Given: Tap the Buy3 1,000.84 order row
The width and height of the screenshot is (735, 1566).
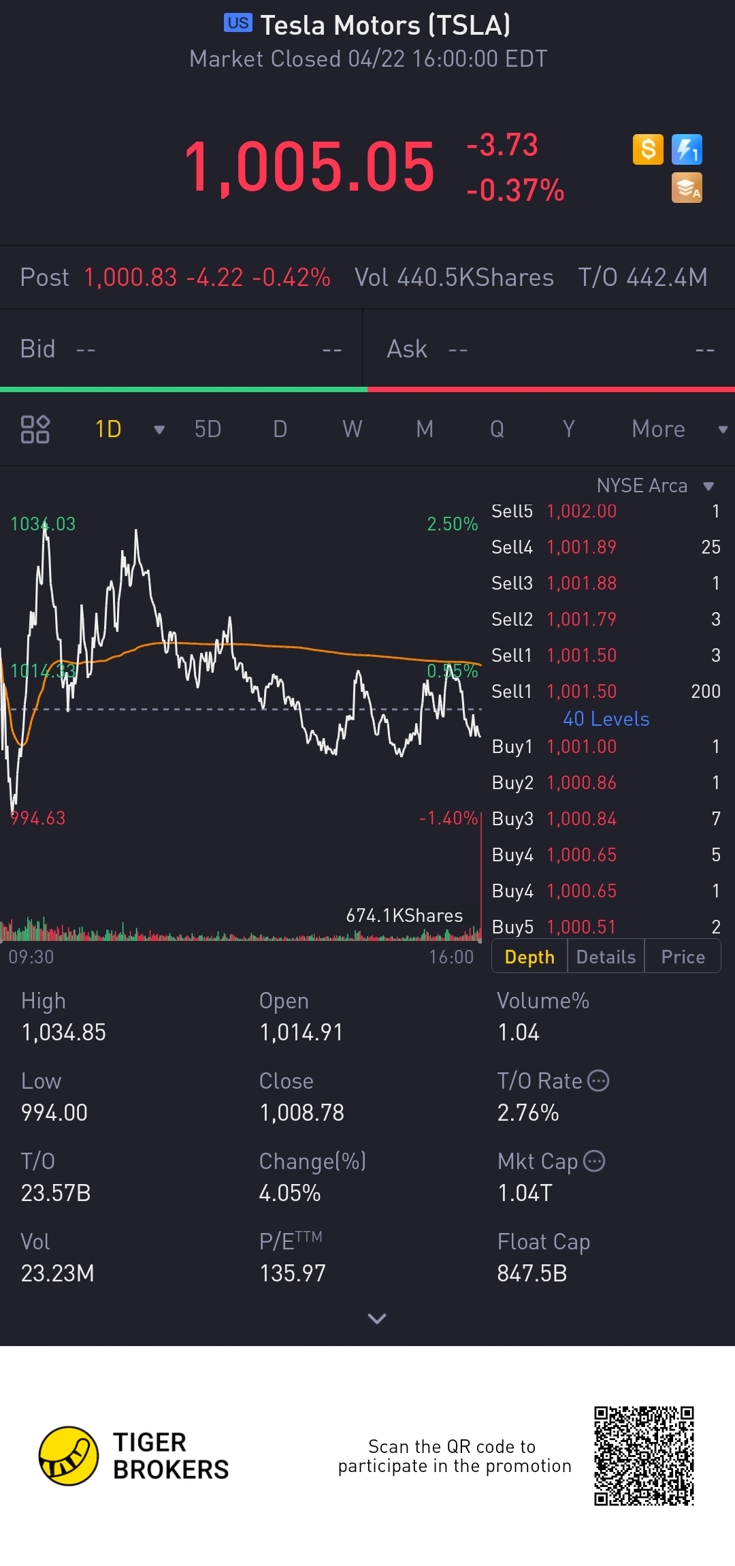Looking at the screenshot, I should tap(606, 818).
